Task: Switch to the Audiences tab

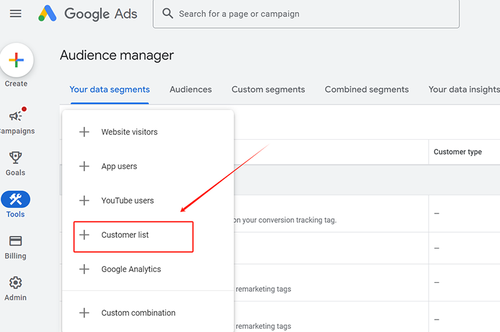Action: 191,89
